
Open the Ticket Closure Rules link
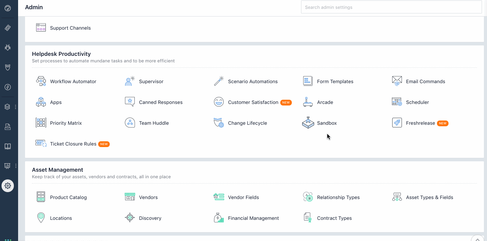pyautogui.click(x=73, y=144)
